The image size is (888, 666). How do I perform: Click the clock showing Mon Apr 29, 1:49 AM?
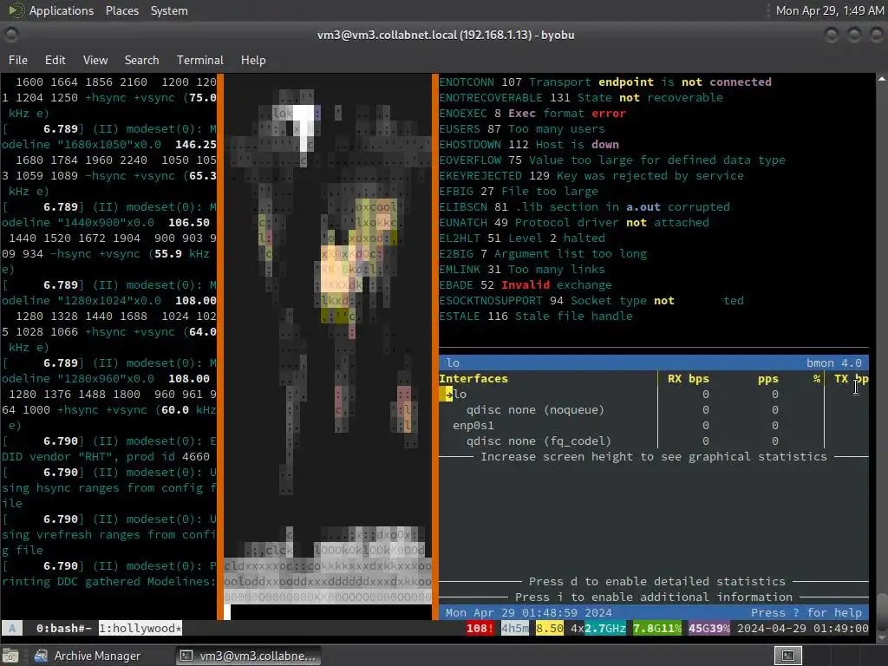pyautogui.click(x=829, y=10)
